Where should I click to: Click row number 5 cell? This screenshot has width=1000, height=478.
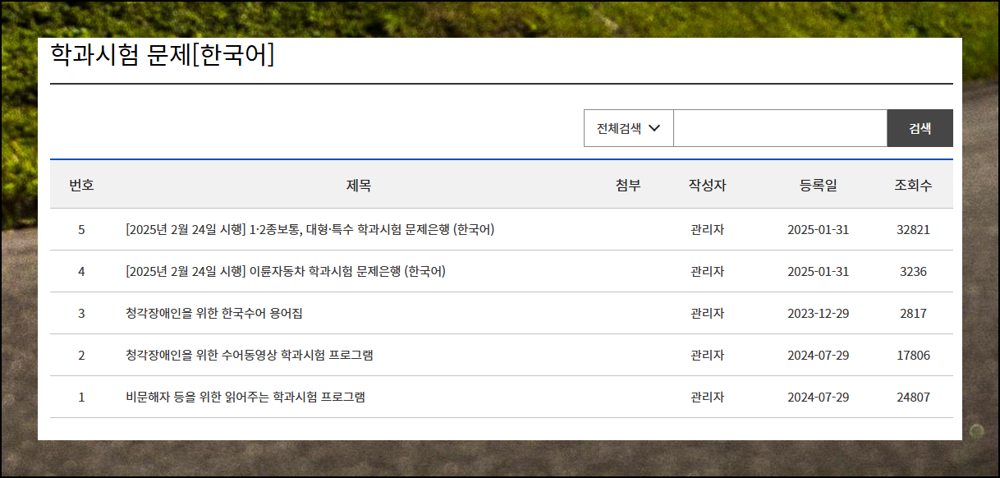click(x=81, y=229)
